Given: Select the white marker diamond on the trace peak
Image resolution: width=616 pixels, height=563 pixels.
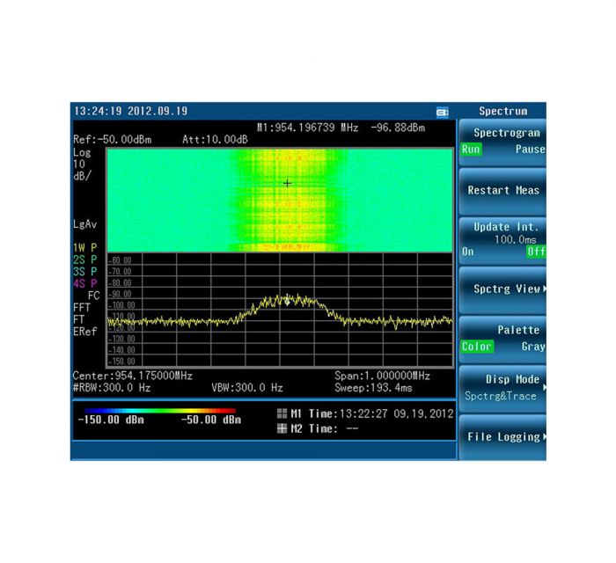Looking at the screenshot, I should (x=287, y=302).
